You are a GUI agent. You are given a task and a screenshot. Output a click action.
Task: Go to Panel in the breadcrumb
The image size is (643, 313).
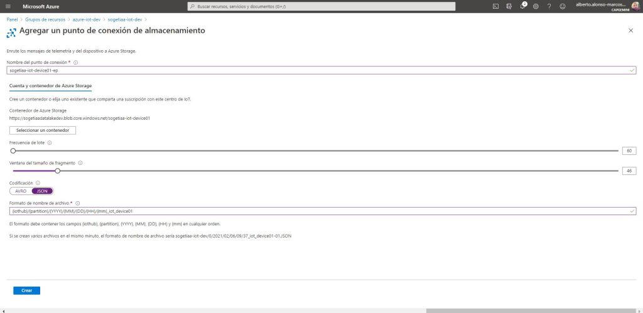click(12, 19)
